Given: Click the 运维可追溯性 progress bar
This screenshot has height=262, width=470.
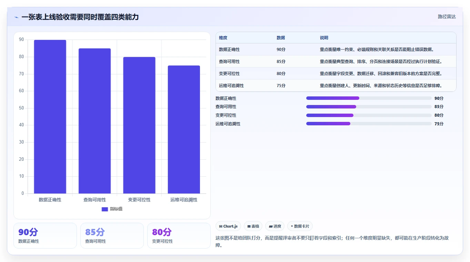Looking at the screenshot, I should [x=369, y=124].
